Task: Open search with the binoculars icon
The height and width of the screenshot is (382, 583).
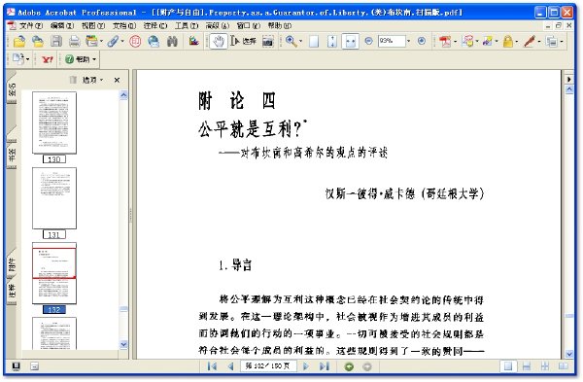Action: [172, 41]
